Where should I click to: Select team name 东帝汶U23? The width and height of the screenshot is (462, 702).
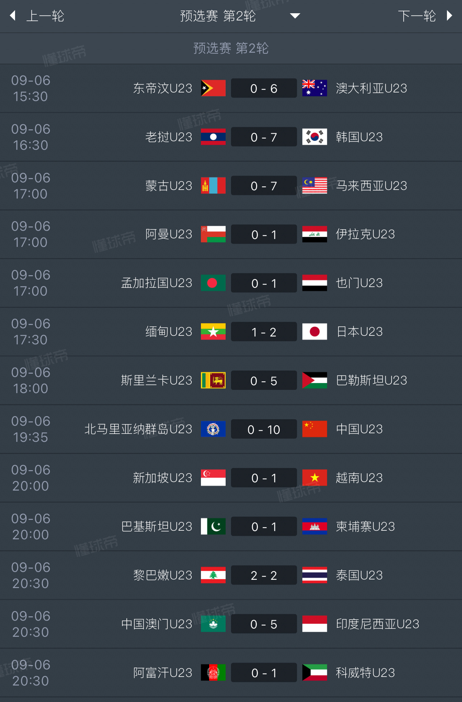click(163, 88)
